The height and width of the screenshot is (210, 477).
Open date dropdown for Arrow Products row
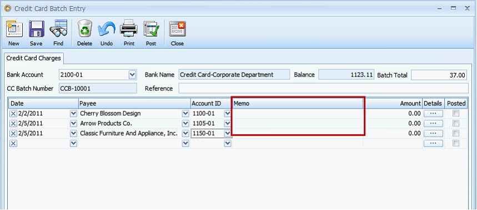(x=73, y=124)
